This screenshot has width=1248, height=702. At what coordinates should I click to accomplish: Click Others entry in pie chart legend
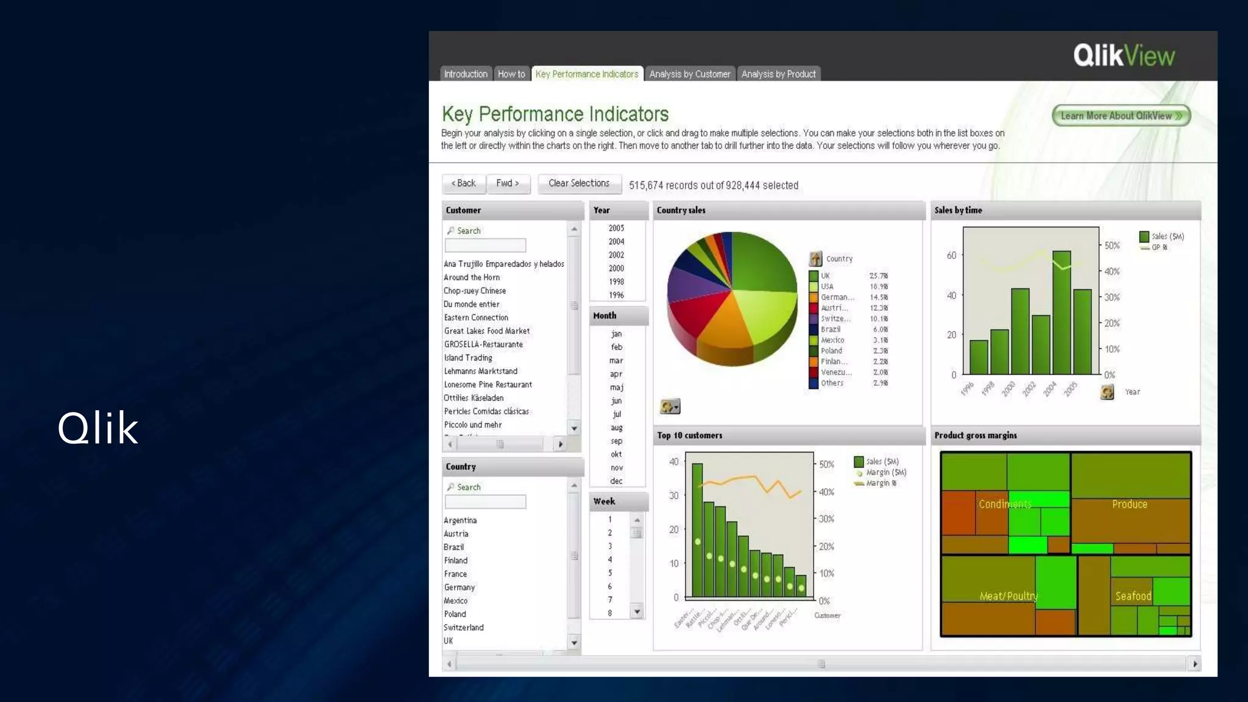(x=849, y=383)
